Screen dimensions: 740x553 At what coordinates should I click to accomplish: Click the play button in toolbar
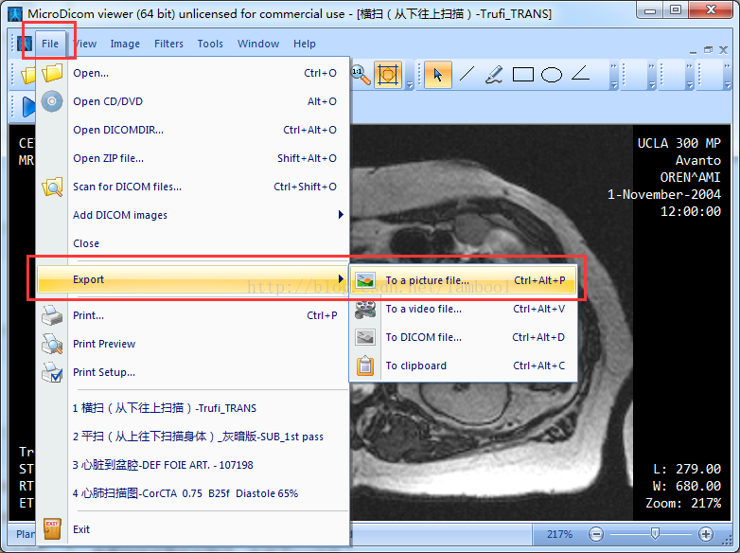28,107
